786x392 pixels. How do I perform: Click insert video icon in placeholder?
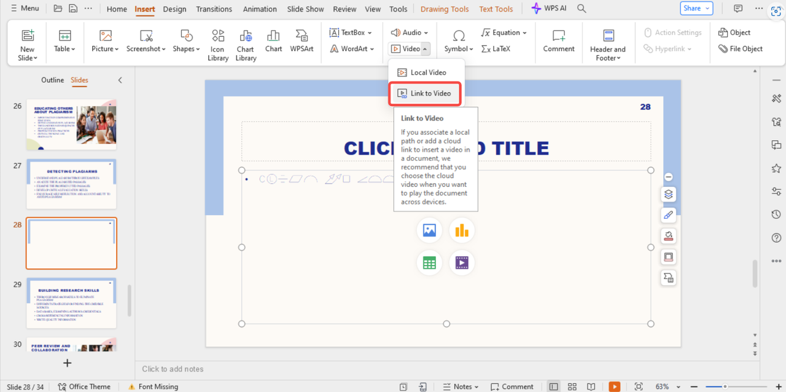pyautogui.click(x=462, y=263)
